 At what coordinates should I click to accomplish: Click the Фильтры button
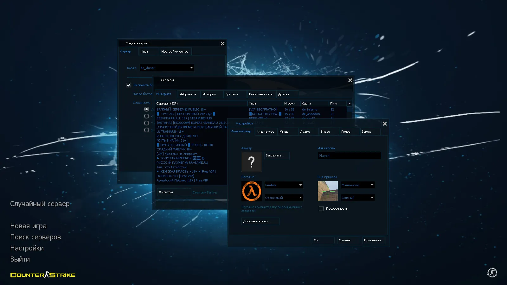(174, 192)
